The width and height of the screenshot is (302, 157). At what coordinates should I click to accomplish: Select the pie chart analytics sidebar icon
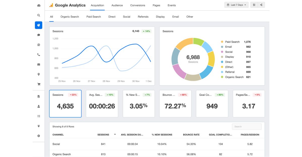coord(39,25)
